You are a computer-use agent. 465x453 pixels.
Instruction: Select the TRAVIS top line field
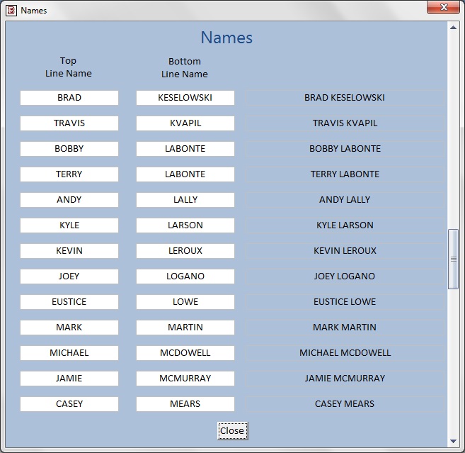(x=69, y=123)
